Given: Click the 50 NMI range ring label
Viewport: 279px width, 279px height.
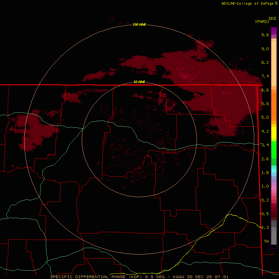Looking at the screenshot, I should point(139,82).
